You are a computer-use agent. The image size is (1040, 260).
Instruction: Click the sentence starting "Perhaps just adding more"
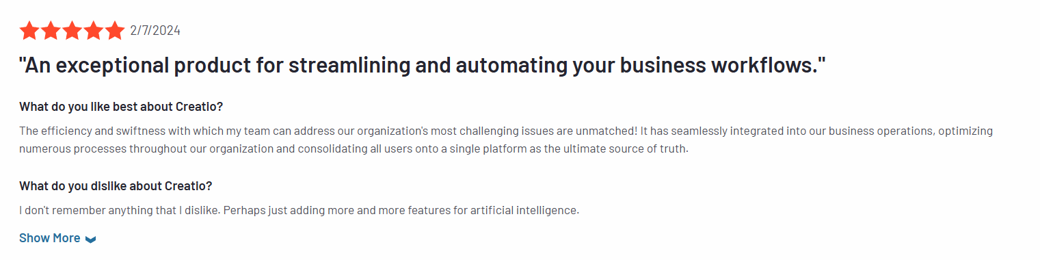pyautogui.click(x=401, y=210)
